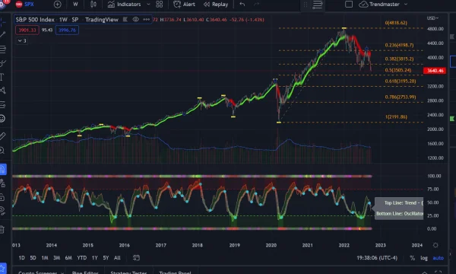The image size is (456, 274).
Task: Set chart range to 5Y
Action: 106,258
